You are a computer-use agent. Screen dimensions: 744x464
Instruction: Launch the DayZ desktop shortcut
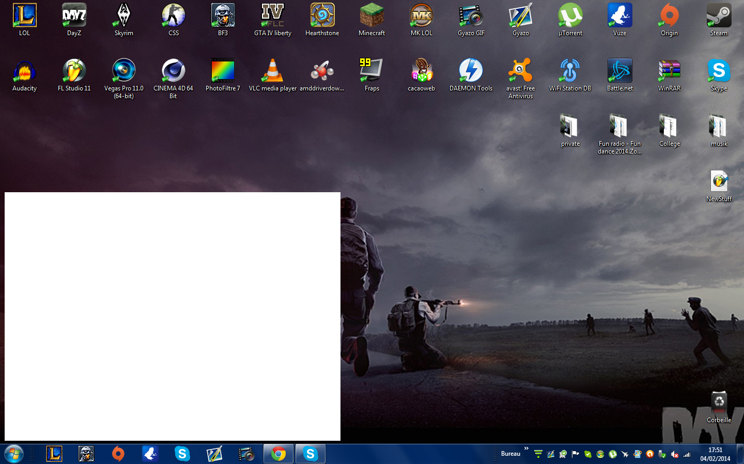pyautogui.click(x=74, y=20)
